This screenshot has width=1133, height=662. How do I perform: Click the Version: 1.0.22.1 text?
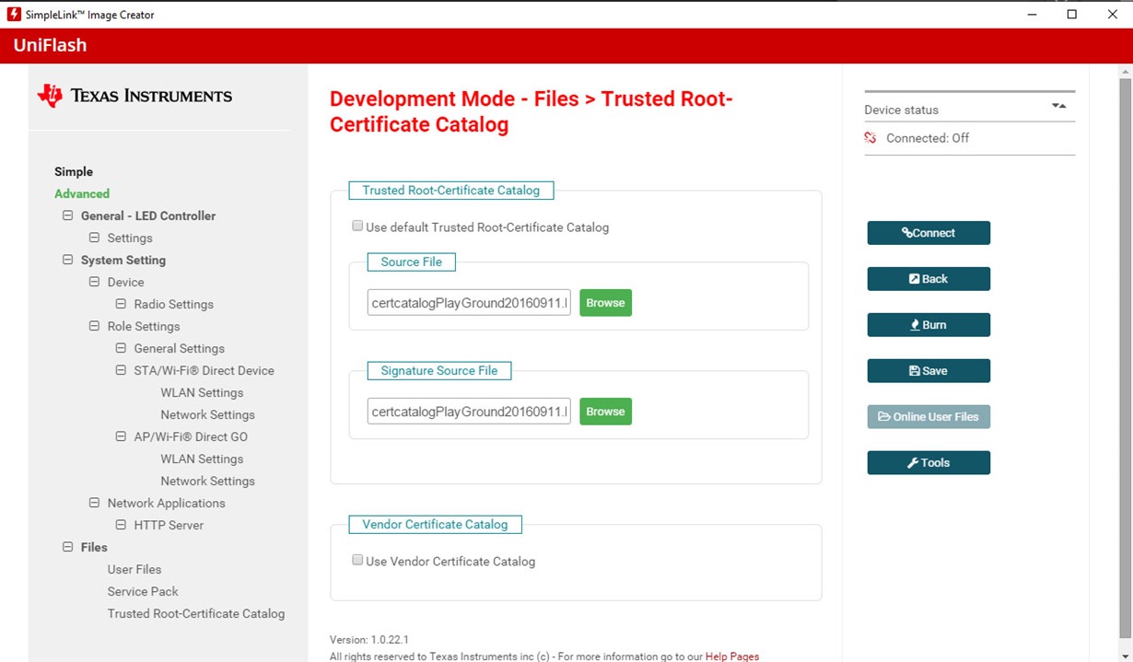[x=368, y=639]
